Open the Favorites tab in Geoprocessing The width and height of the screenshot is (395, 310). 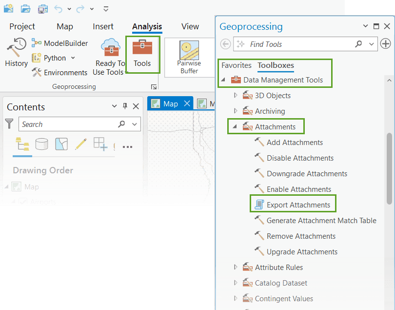point(237,64)
